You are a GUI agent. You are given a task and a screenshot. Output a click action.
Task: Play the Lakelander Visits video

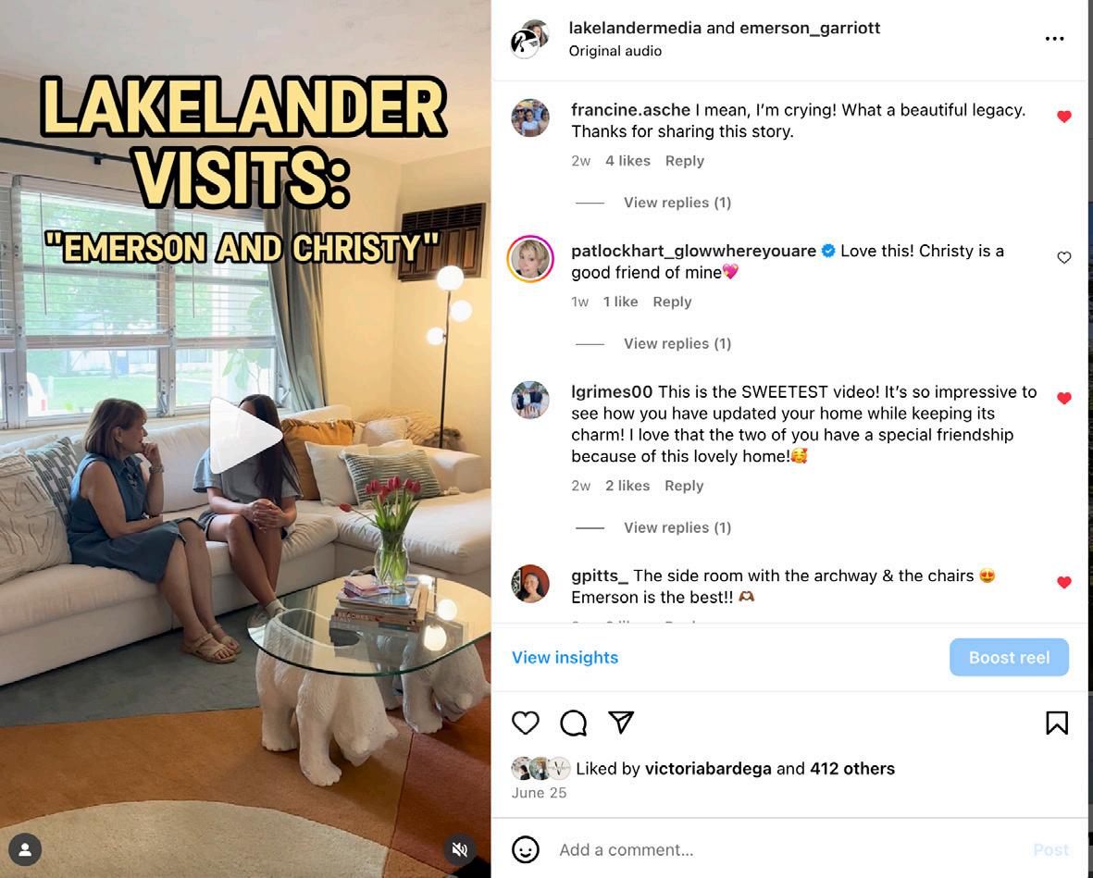(x=244, y=436)
